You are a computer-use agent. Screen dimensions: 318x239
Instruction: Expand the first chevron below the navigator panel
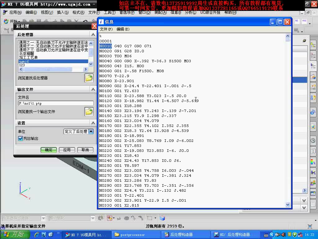(x=304, y=201)
